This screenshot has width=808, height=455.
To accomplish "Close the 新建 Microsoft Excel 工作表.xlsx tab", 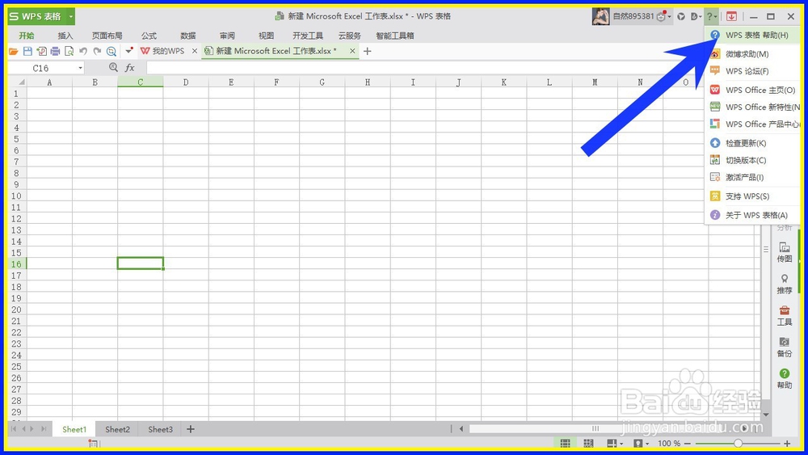I will click(352, 51).
